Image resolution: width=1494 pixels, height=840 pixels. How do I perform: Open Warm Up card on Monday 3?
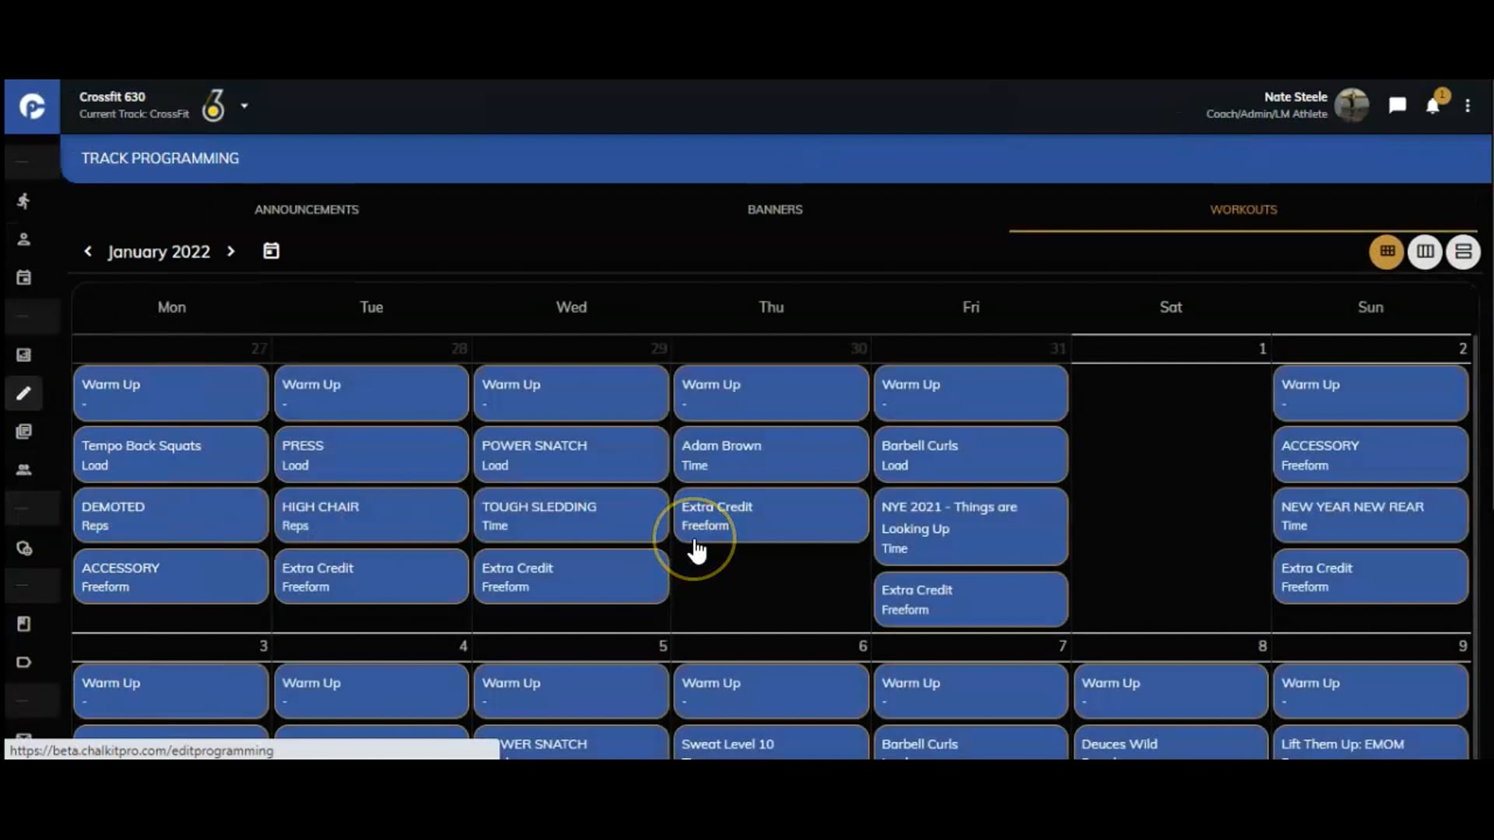pos(171,691)
